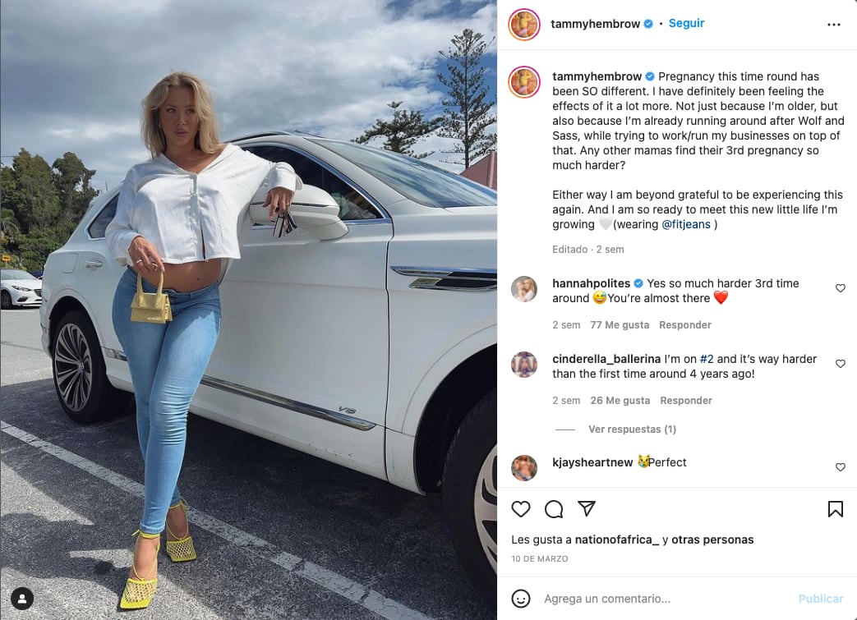The width and height of the screenshot is (857, 620).
Task: Expand Ver respuestas (1) replies
Action: pos(633,429)
